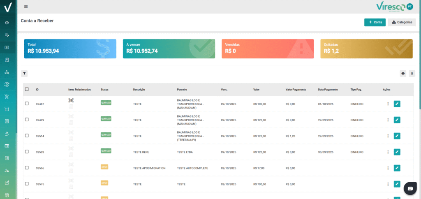Viewport: 421px width, 199px height.
Task: Click the red Vencidas summary card
Action: 268,49
